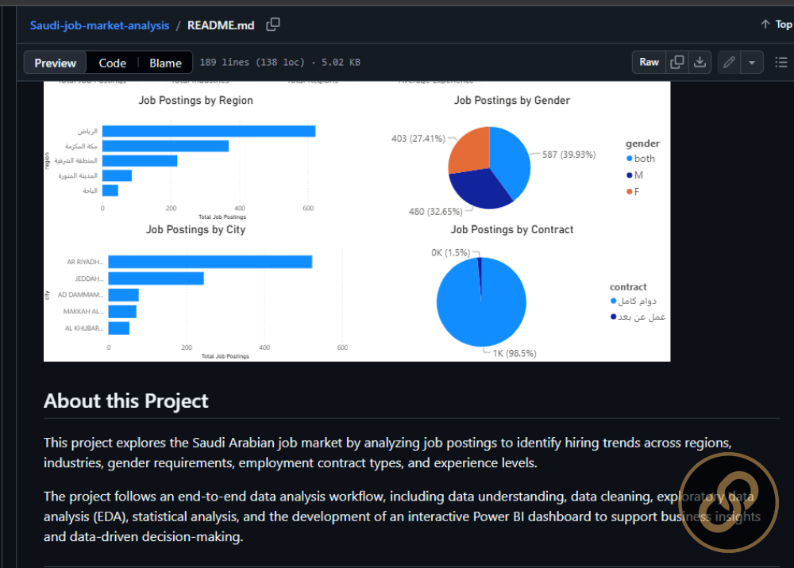Switch to the Code tab

click(113, 63)
